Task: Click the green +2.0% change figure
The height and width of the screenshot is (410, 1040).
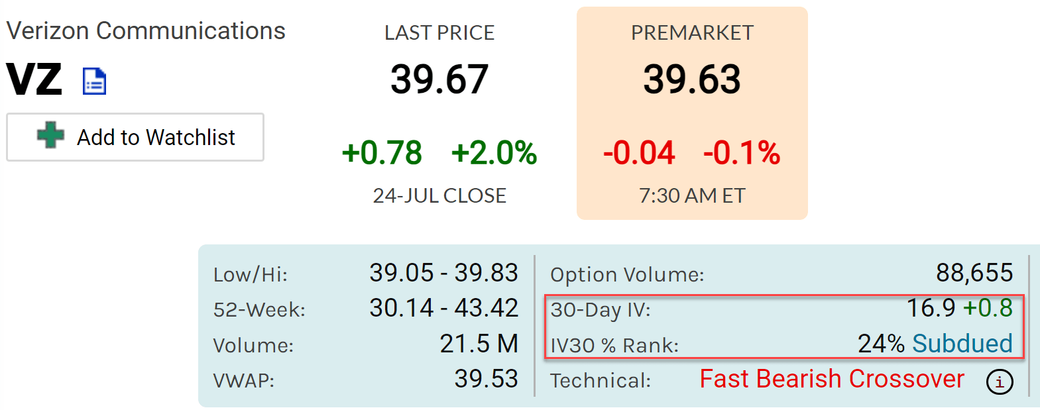Action: [x=494, y=153]
